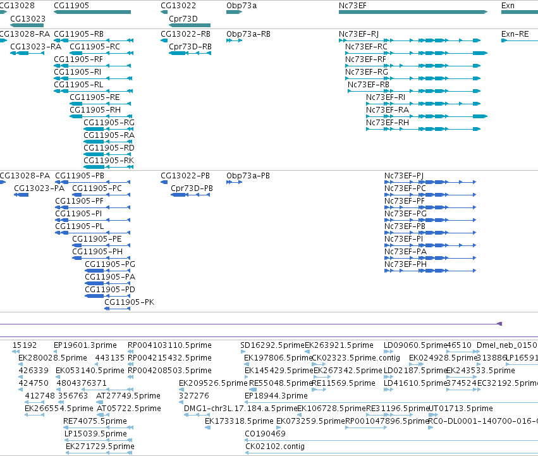Viewport: 538px width, 456px height.
Task: Click EST LD09060.5prime
Action: [388, 352]
